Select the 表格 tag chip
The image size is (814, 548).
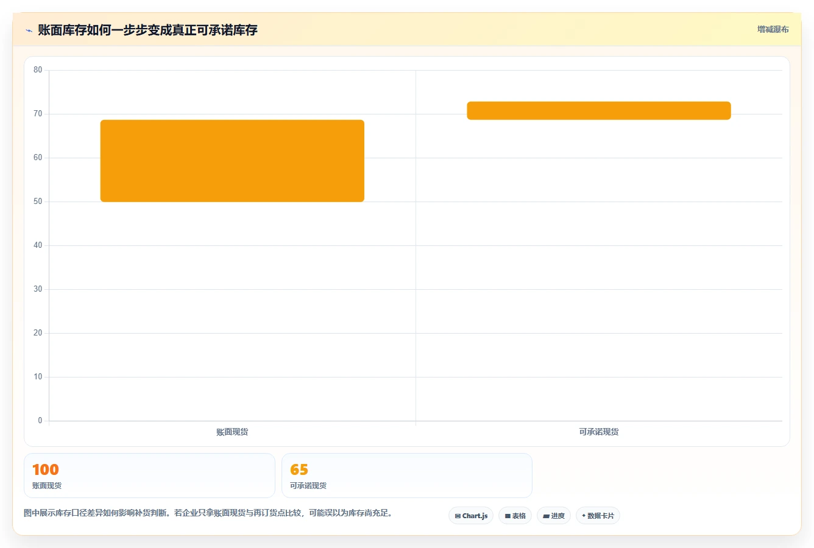tap(515, 516)
